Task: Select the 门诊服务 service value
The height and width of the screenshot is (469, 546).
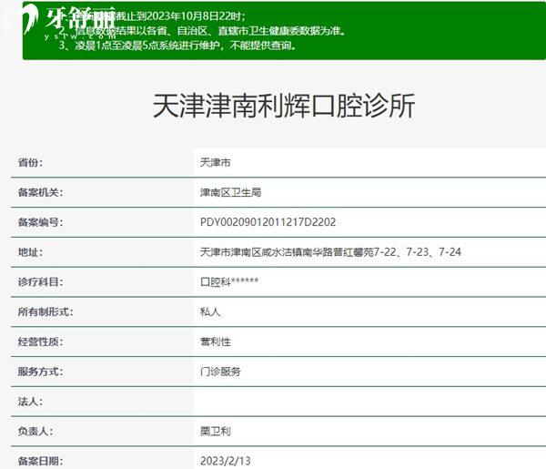Action: [220, 372]
